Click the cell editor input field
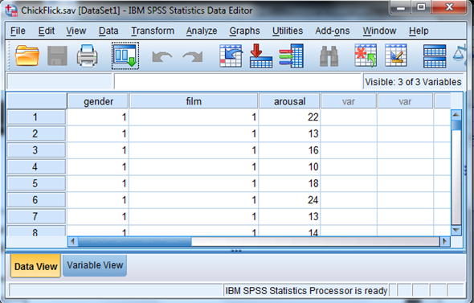This screenshot has width=474, height=303. tap(238, 82)
